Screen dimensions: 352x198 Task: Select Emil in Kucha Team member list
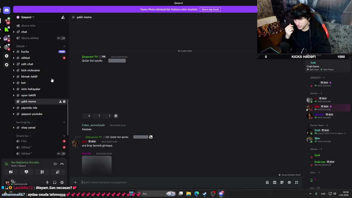(317, 130)
